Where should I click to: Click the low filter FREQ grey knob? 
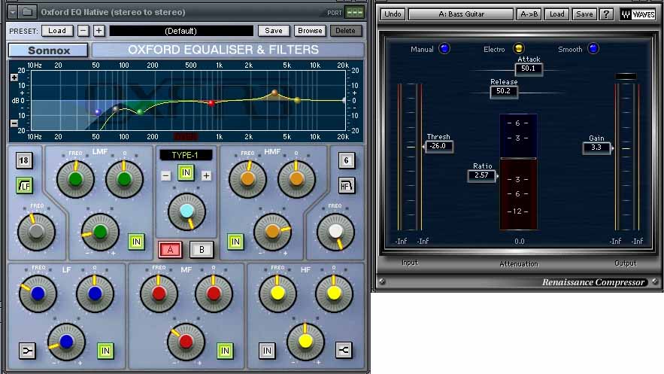point(36,232)
